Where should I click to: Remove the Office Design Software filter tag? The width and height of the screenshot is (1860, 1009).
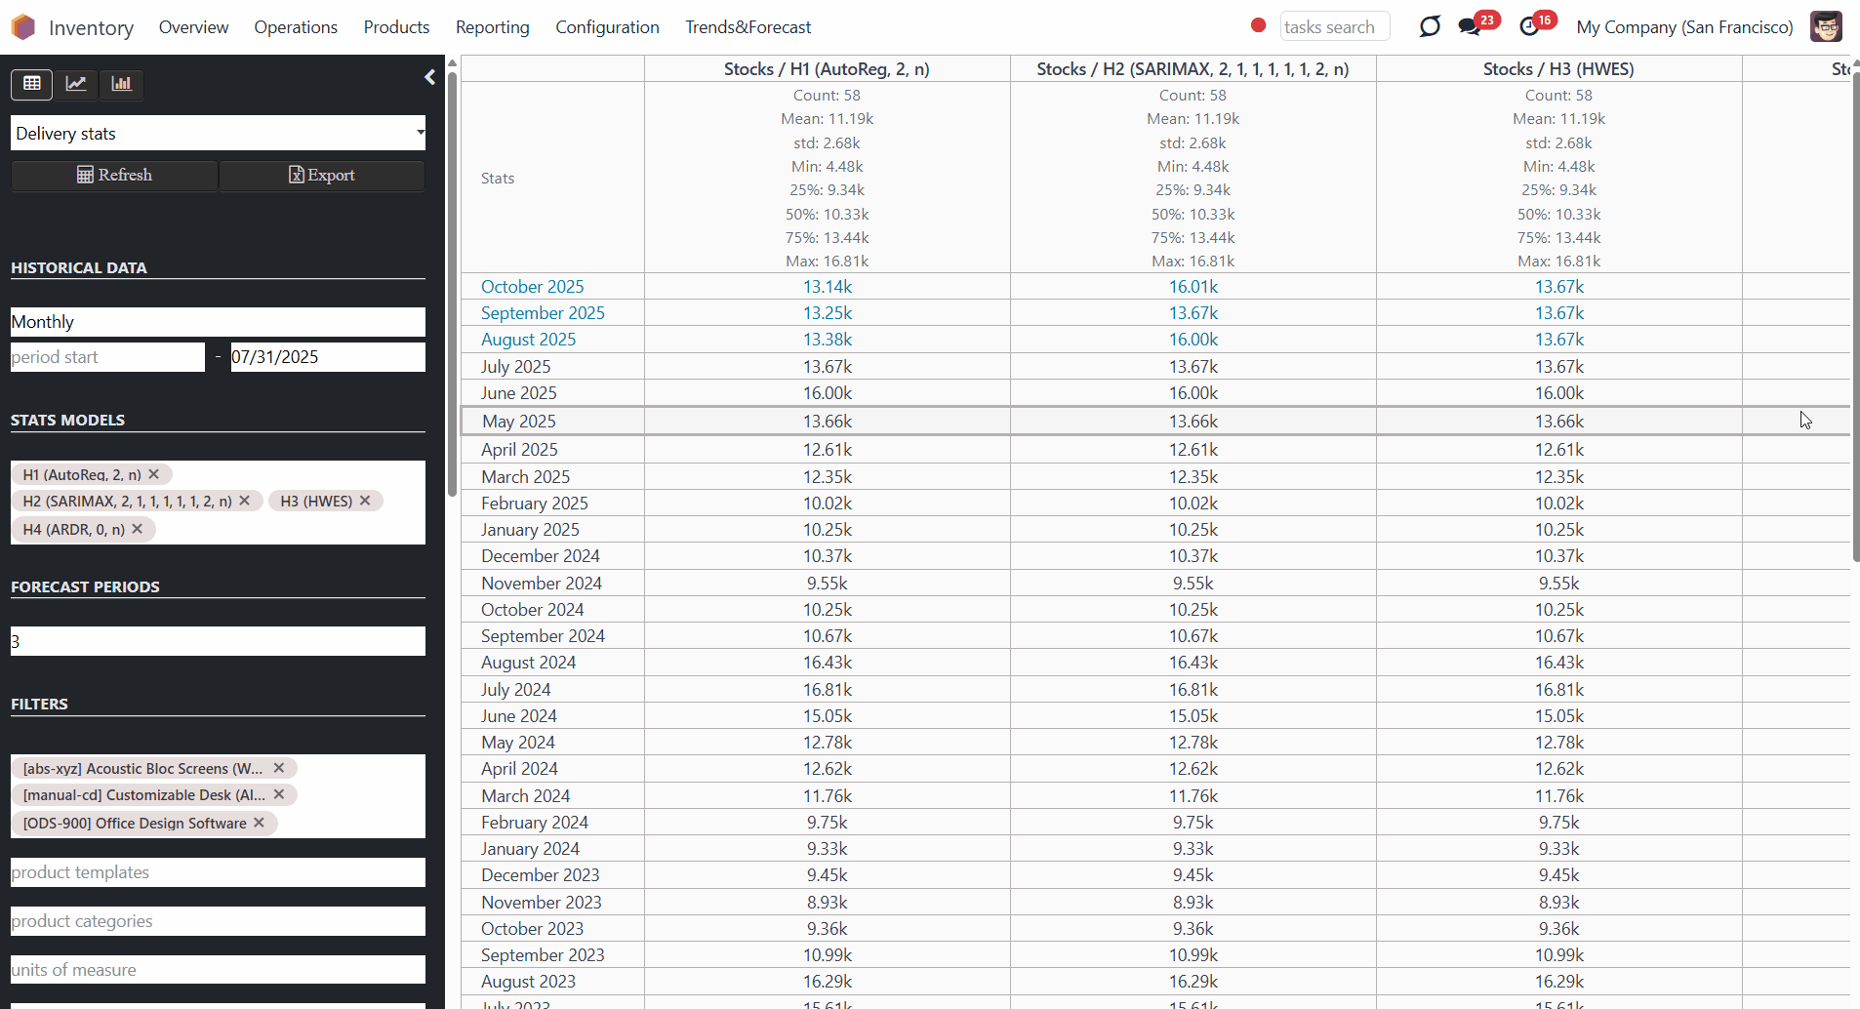click(260, 823)
